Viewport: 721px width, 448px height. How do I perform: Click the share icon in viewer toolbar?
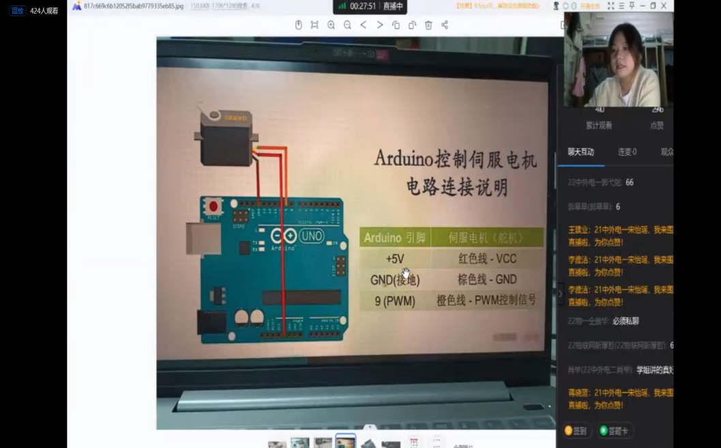click(x=445, y=25)
